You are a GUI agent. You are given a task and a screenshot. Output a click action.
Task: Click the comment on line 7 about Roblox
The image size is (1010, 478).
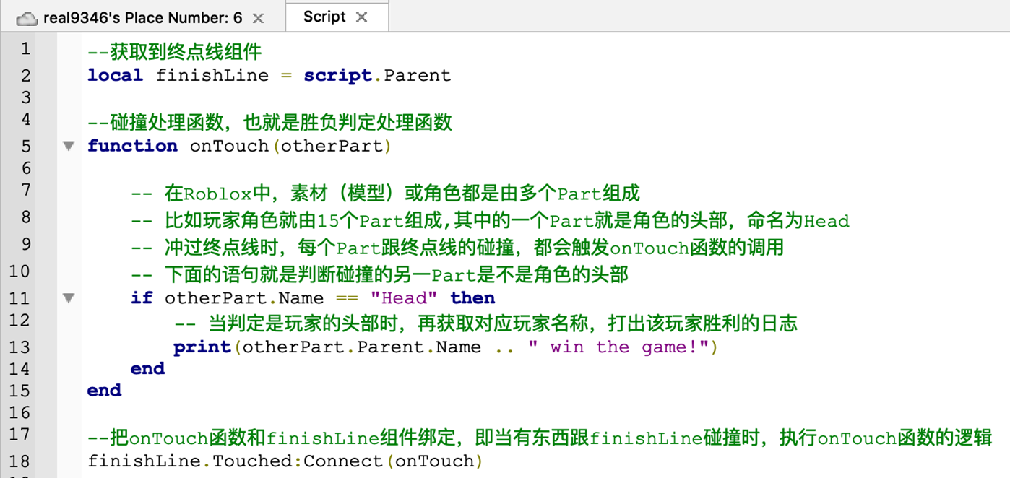click(x=385, y=193)
